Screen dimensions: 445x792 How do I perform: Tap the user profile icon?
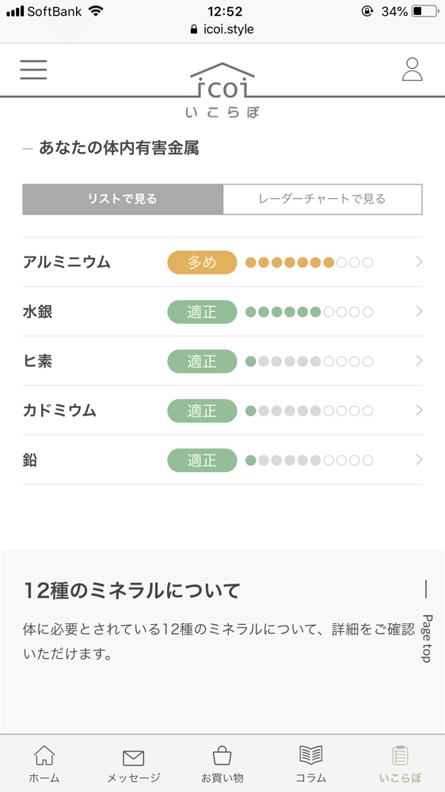click(413, 69)
